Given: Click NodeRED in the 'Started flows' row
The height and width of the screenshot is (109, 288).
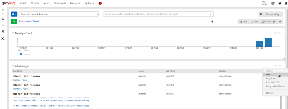Looking at the screenshot, I should [x=170, y=76].
